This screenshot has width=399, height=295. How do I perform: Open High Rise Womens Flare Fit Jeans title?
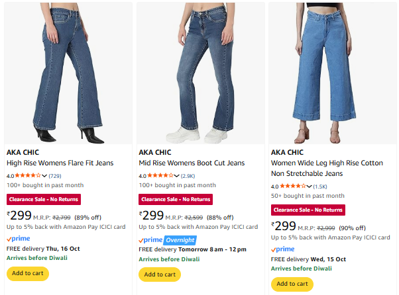(x=60, y=163)
